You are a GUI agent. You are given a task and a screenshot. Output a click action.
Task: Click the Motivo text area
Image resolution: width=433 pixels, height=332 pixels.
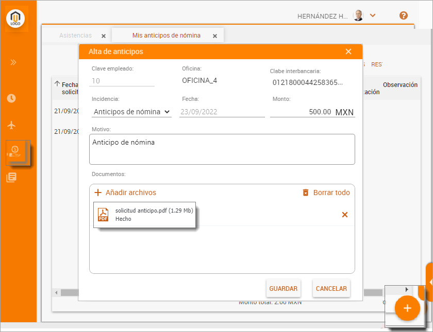(x=222, y=149)
